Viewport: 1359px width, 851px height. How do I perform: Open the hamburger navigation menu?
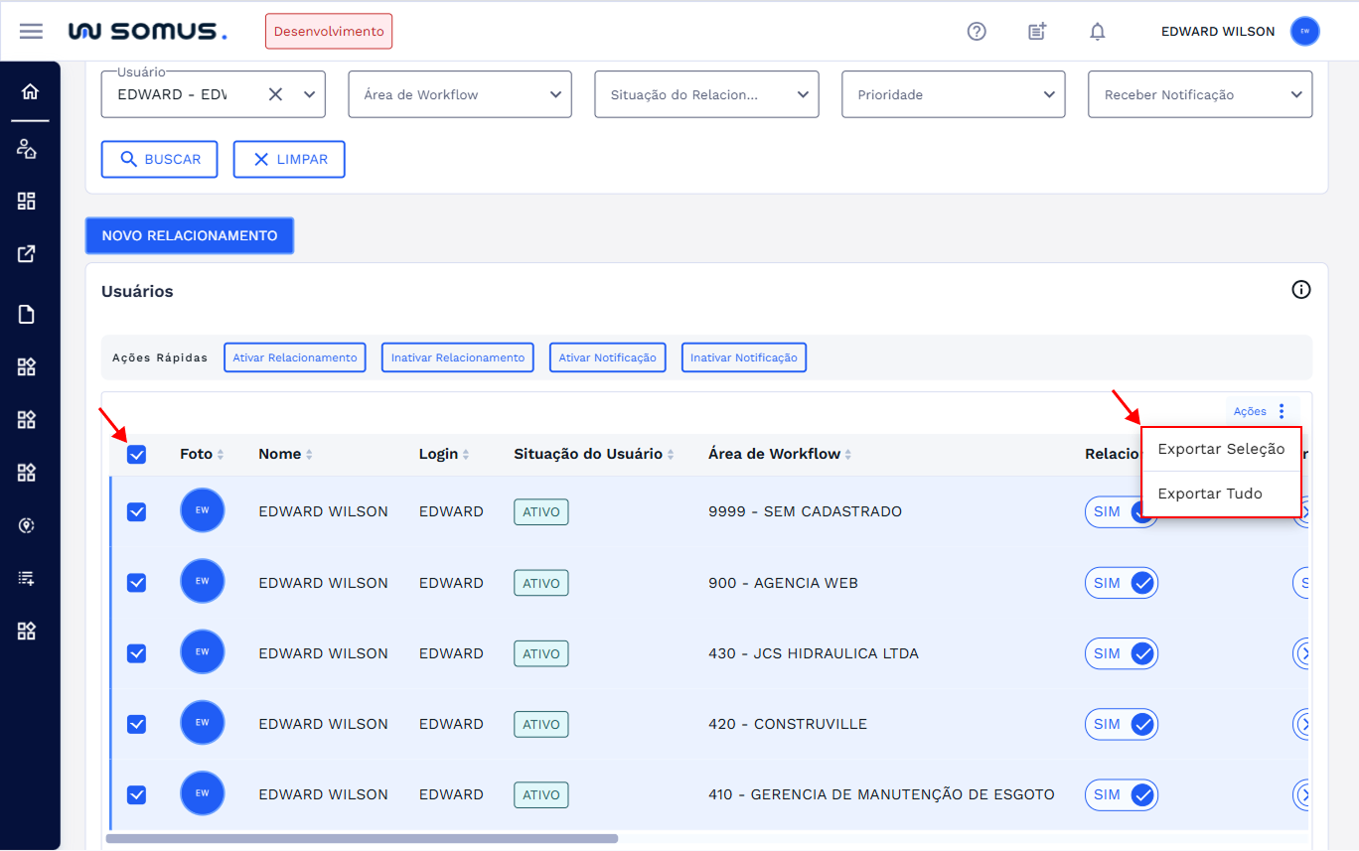tap(31, 31)
